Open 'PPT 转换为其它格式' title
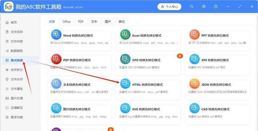Image resolution: width=258 pixels, height=131 pixels. click(215, 36)
